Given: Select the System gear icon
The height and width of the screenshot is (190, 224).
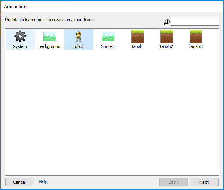Looking at the screenshot, I should click(x=20, y=36).
